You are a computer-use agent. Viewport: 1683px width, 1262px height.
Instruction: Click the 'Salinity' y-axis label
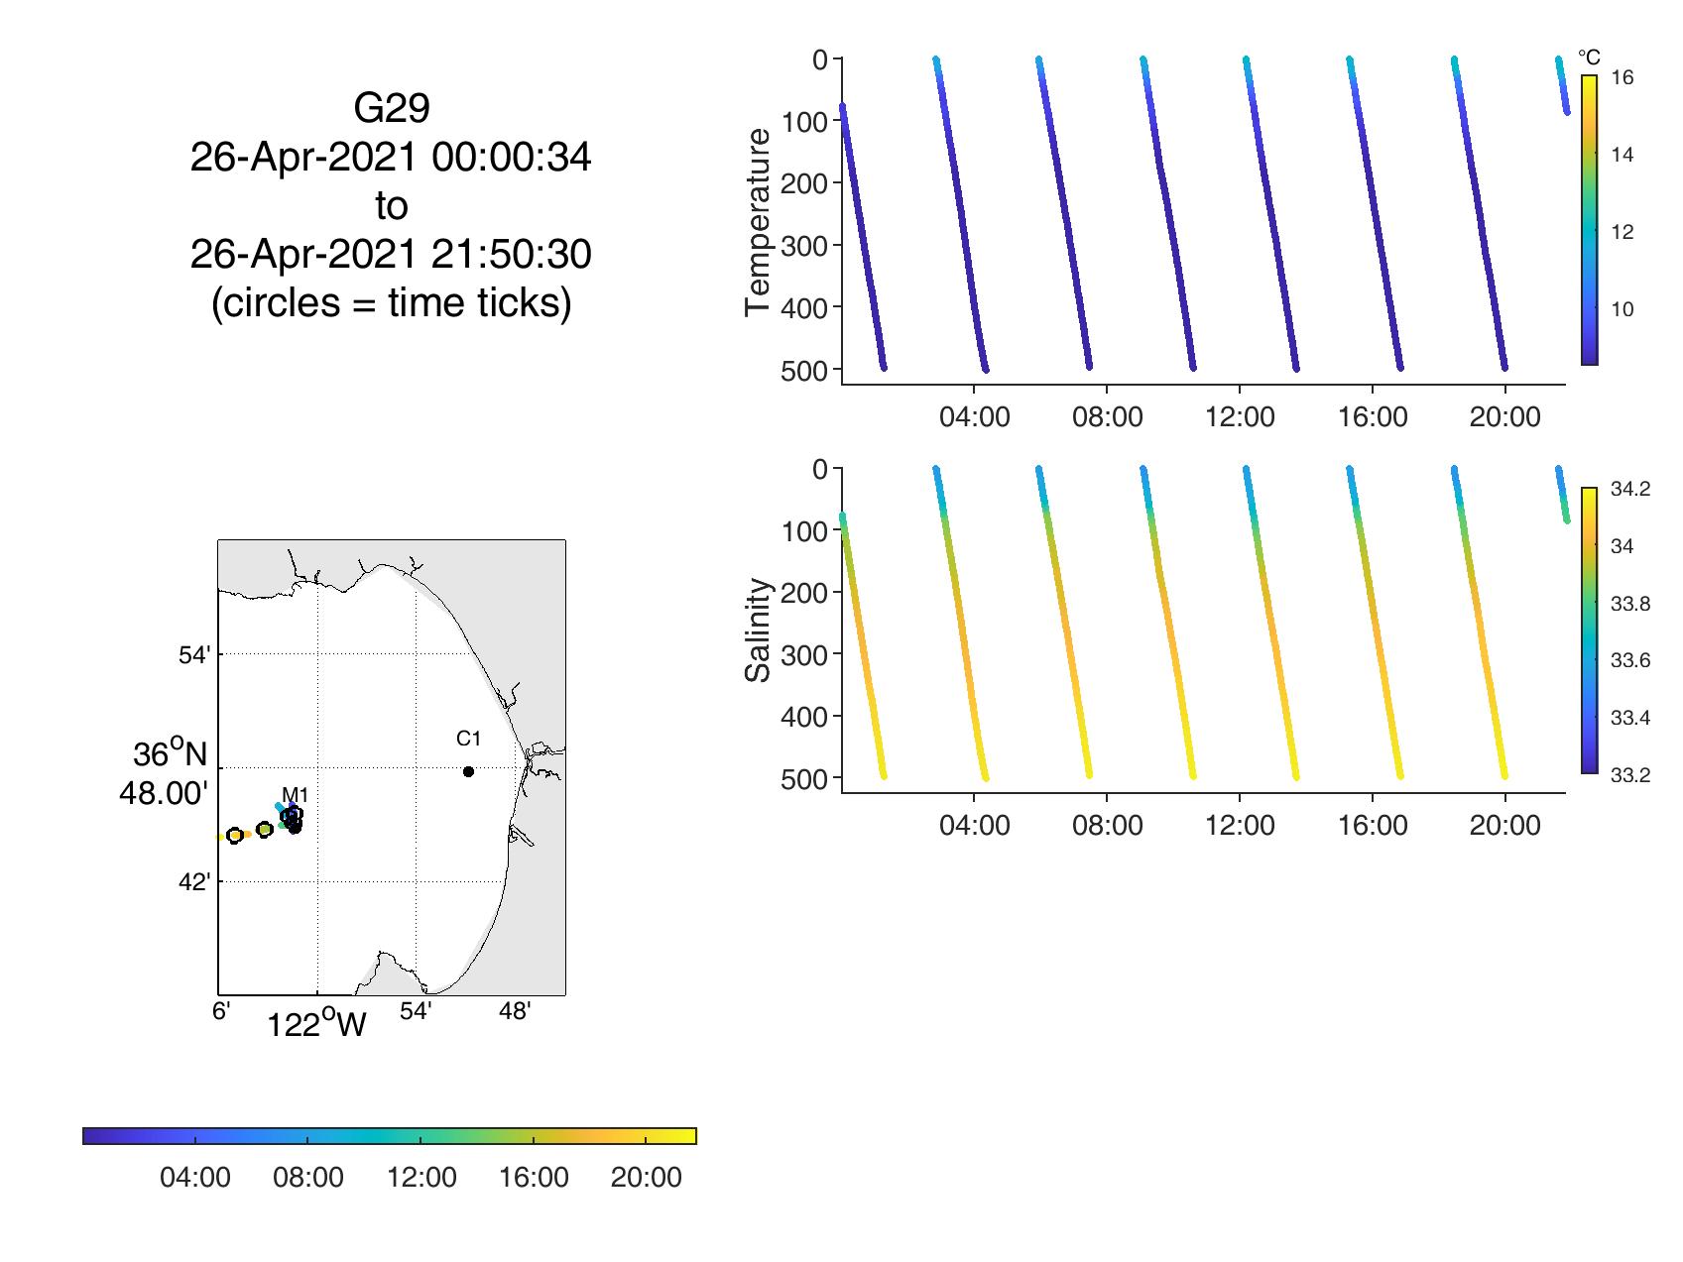point(758,631)
